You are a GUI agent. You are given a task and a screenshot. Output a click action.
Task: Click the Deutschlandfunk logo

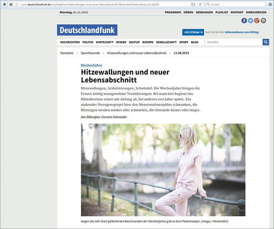[x=87, y=30]
